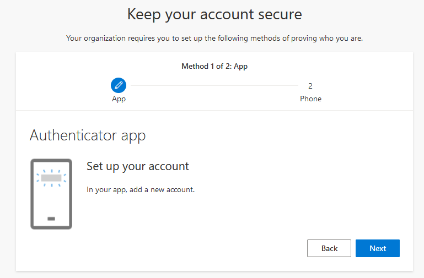Click the glowing notification bar on the phone illustration
Image resolution: width=424 pixels, height=278 pixels.
(51, 178)
